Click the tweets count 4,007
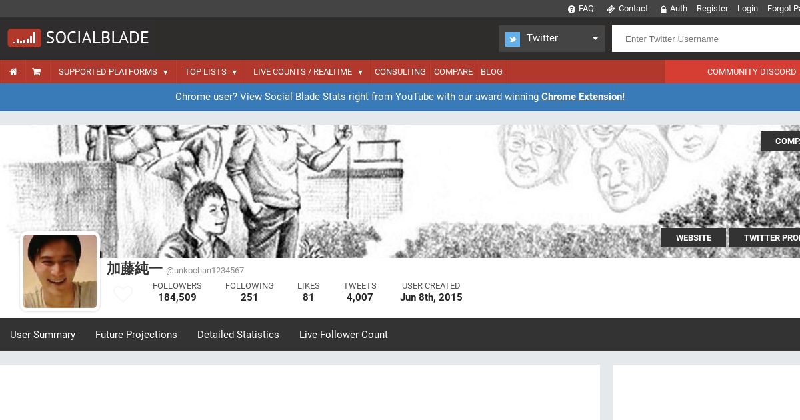 [360, 297]
